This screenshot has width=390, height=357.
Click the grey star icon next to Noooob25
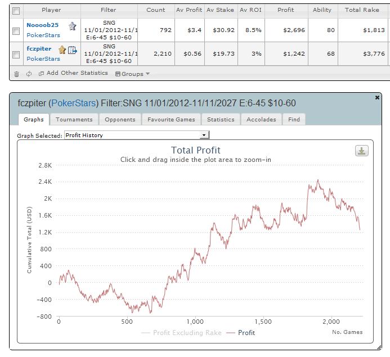tap(73, 26)
